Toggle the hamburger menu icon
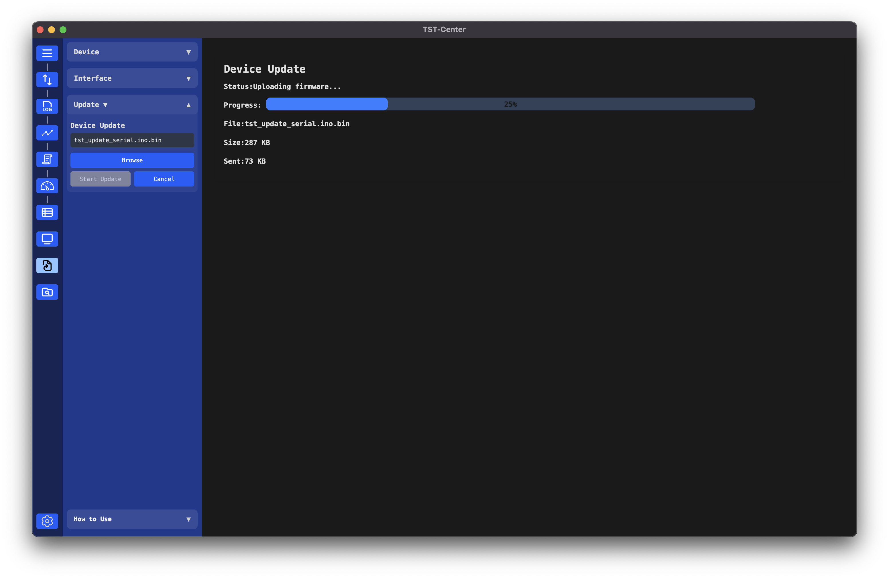 47,53
